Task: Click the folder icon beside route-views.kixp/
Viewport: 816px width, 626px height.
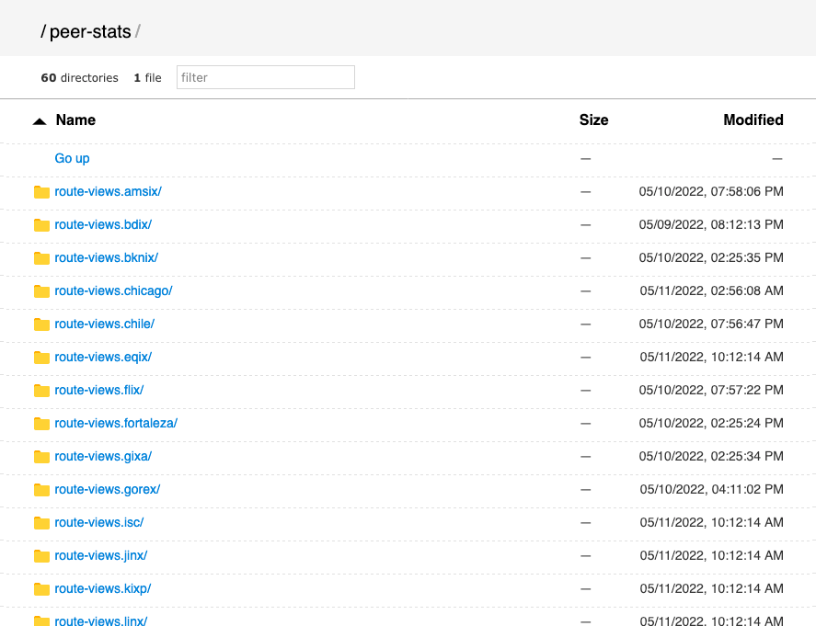Action: pyautogui.click(x=41, y=589)
